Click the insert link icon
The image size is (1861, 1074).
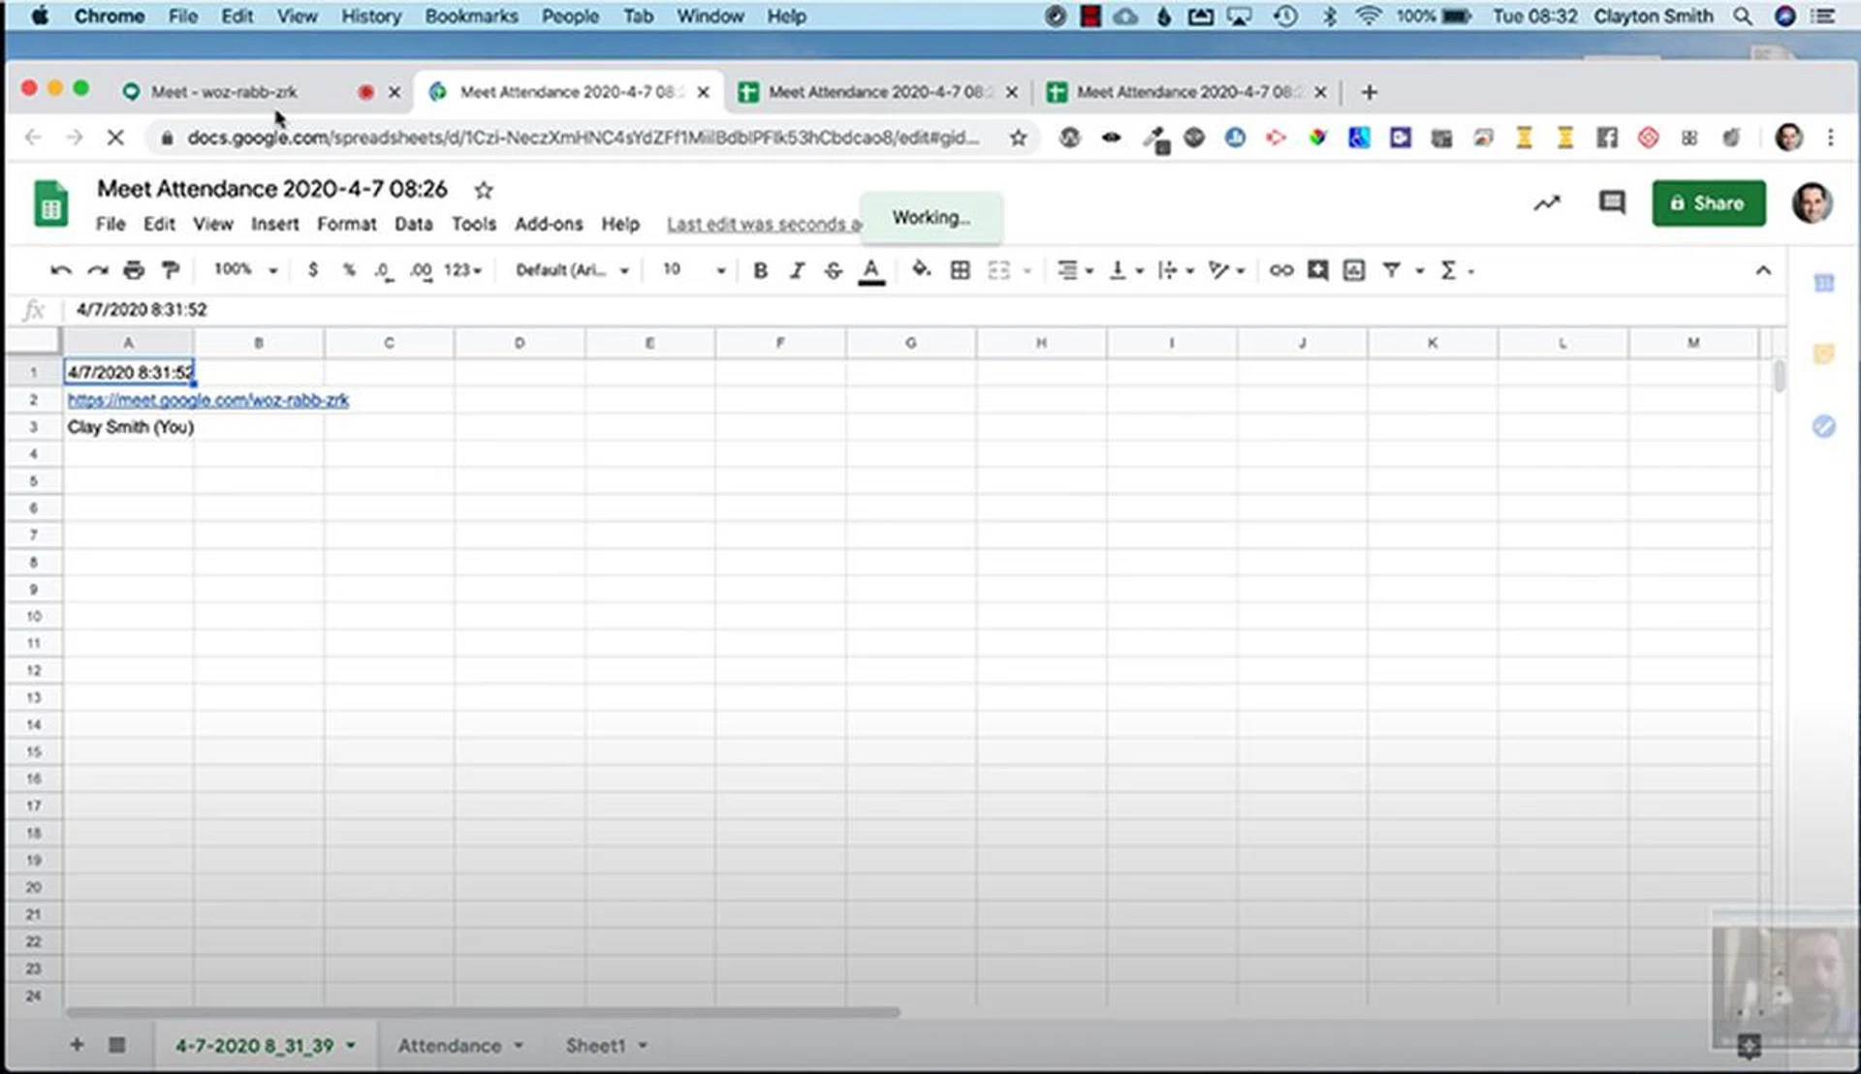click(x=1280, y=270)
